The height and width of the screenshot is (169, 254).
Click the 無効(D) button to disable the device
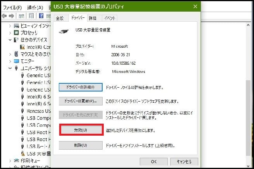click(81, 130)
